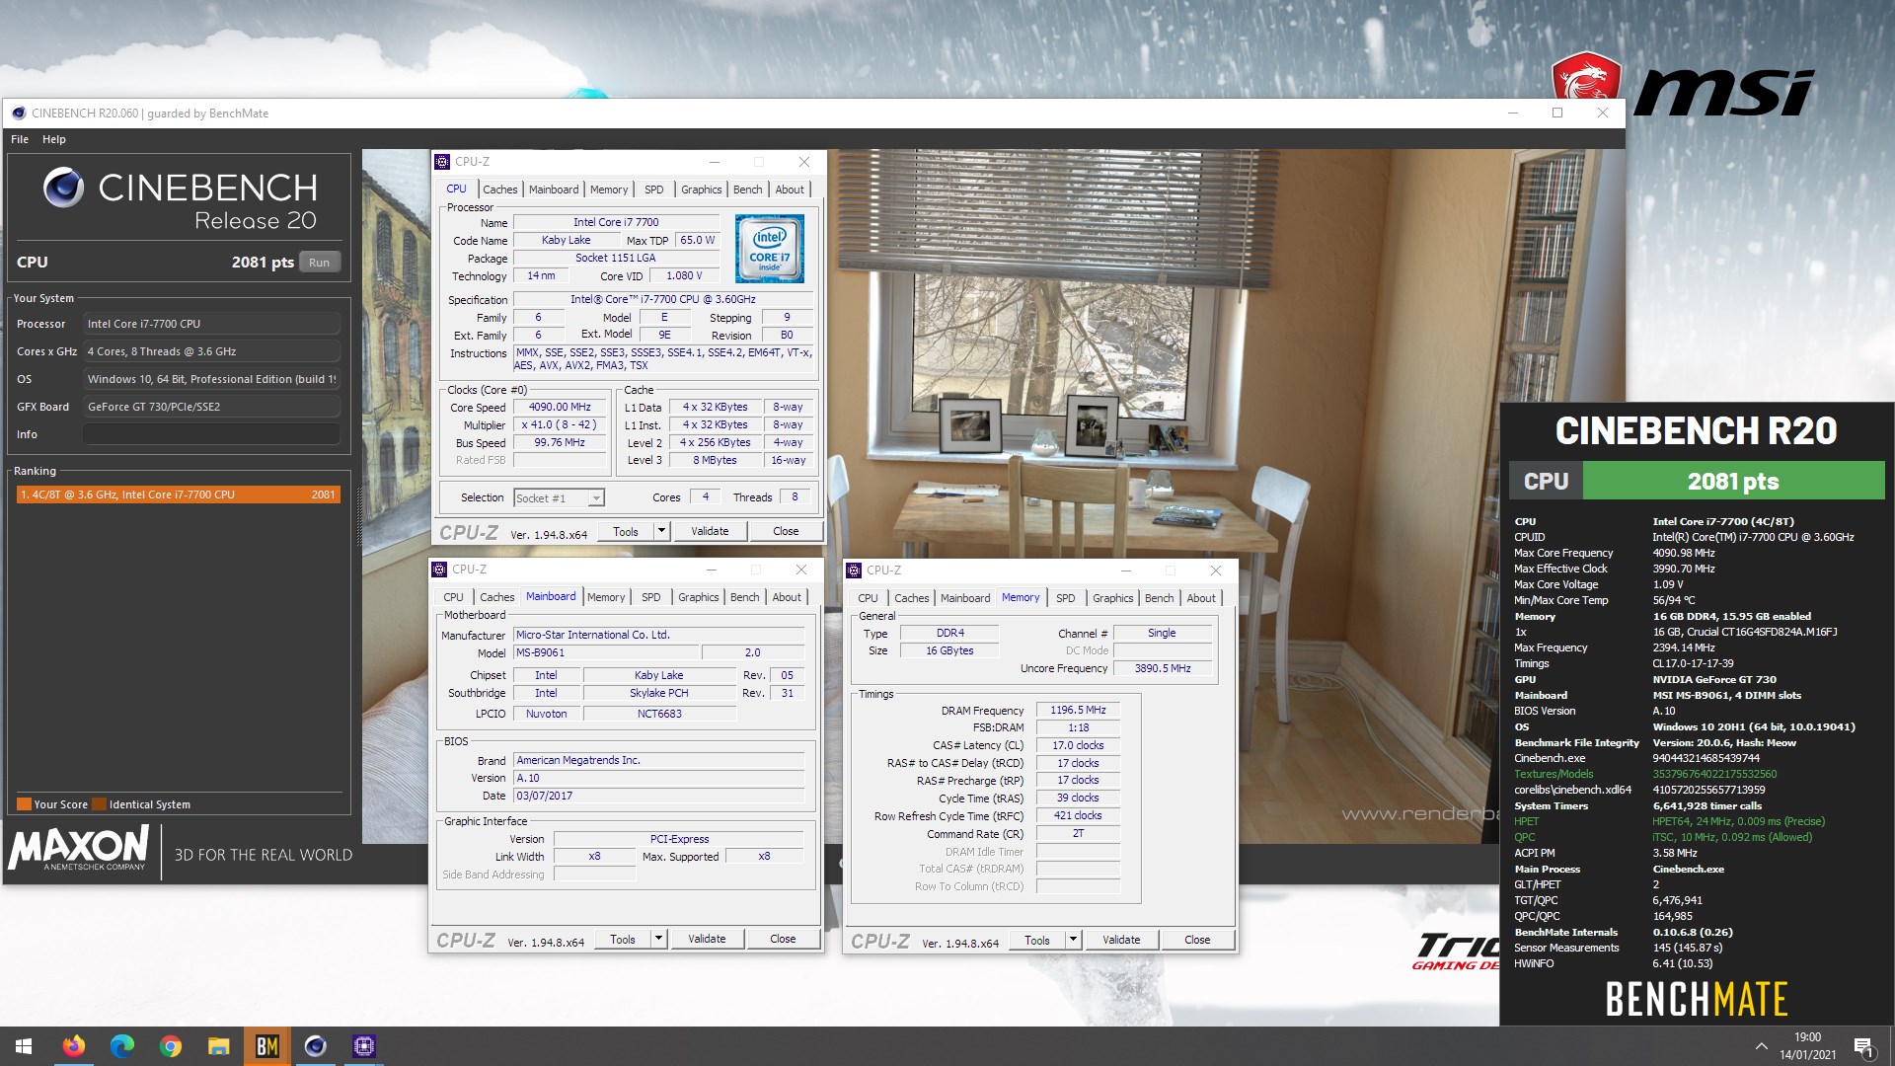Click the Core Speed value 4090.00 MHz
Screen dimensions: 1895x1066
pos(560,408)
